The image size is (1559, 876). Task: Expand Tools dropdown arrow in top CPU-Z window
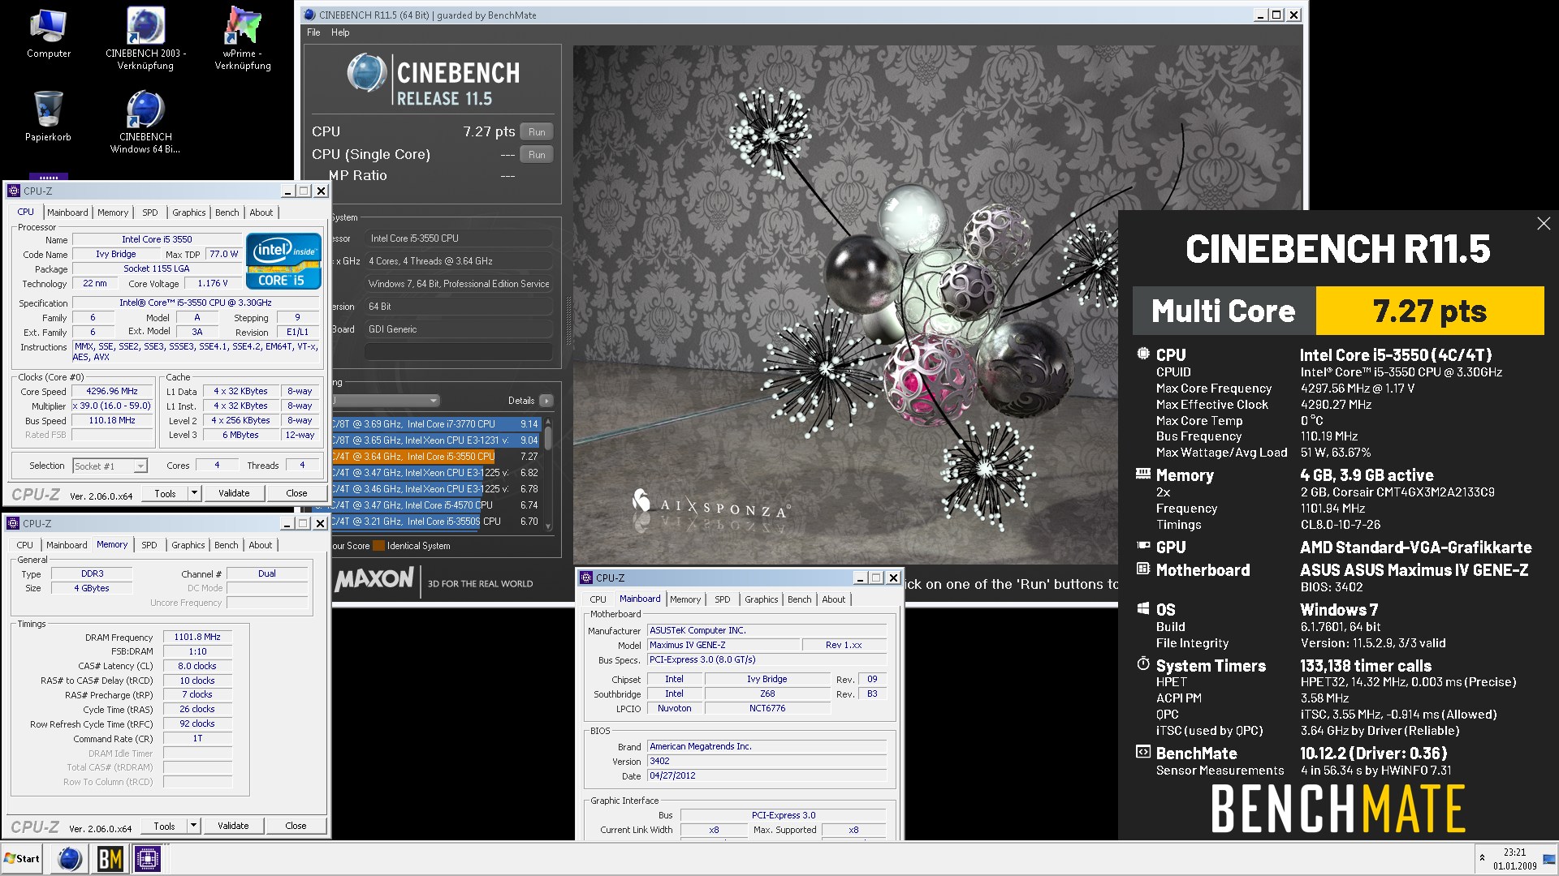coord(194,493)
